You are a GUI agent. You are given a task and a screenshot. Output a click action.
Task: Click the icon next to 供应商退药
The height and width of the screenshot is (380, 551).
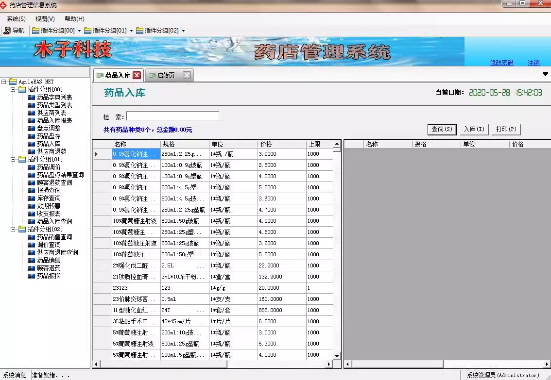click(x=31, y=151)
